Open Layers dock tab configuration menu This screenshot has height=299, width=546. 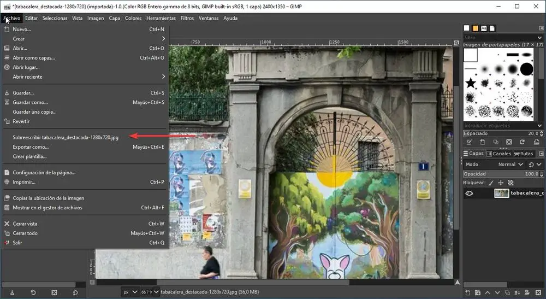(541, 154)
